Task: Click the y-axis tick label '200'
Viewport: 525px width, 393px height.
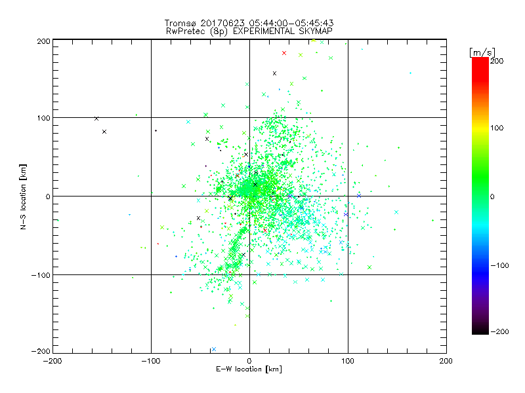Action: [x=43, y=41]
